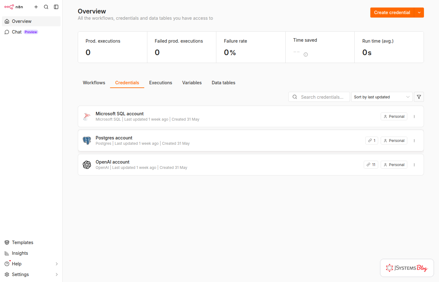Click the Time saved info icon
Viewport: 439px width, 282px height.
(x=306, y=55)
